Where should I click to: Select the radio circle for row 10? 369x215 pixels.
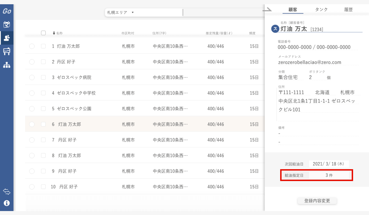[32, 187]
